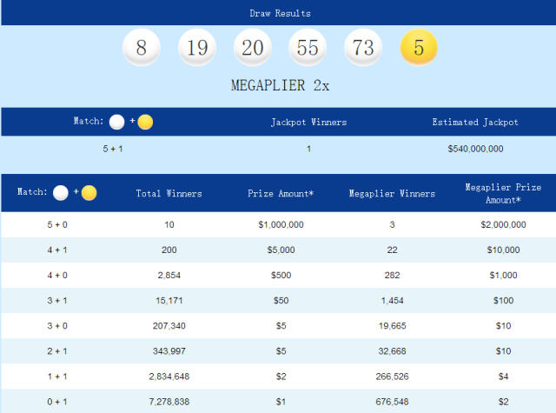Click the $540,000,000 jackpot value
Image resolution: width=556 pixels, height=413 pixels.
point(475,149)
